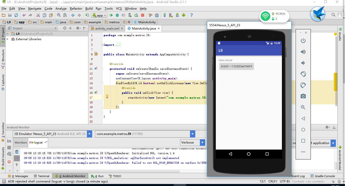This screenshot has width=345, height=186.
Task: Open the Refactor menu
Action: (x=76, y=8)
